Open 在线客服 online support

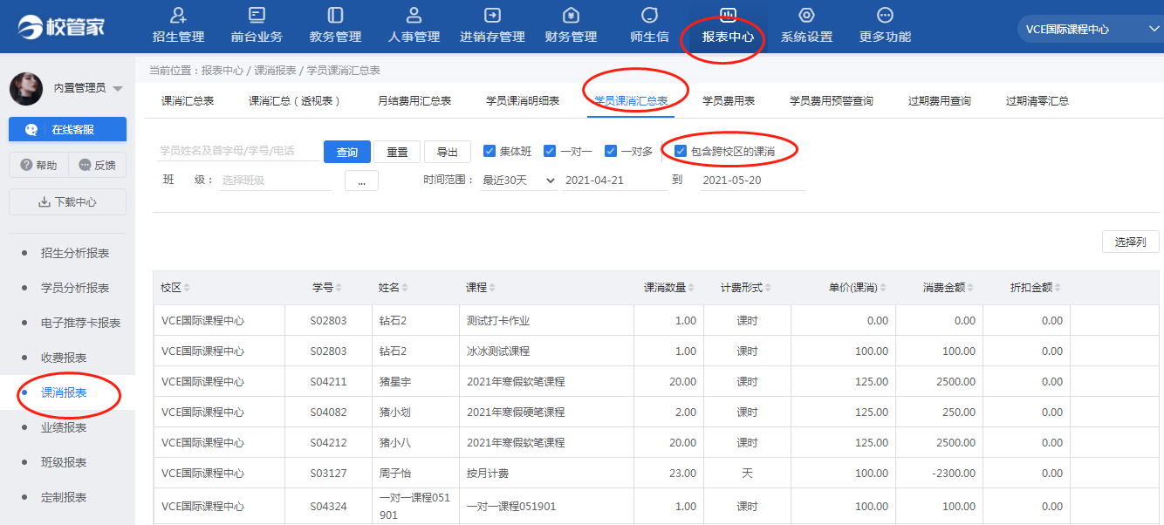(67, 129)
